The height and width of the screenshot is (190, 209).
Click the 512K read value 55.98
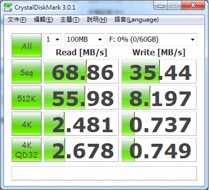(81, 98)
